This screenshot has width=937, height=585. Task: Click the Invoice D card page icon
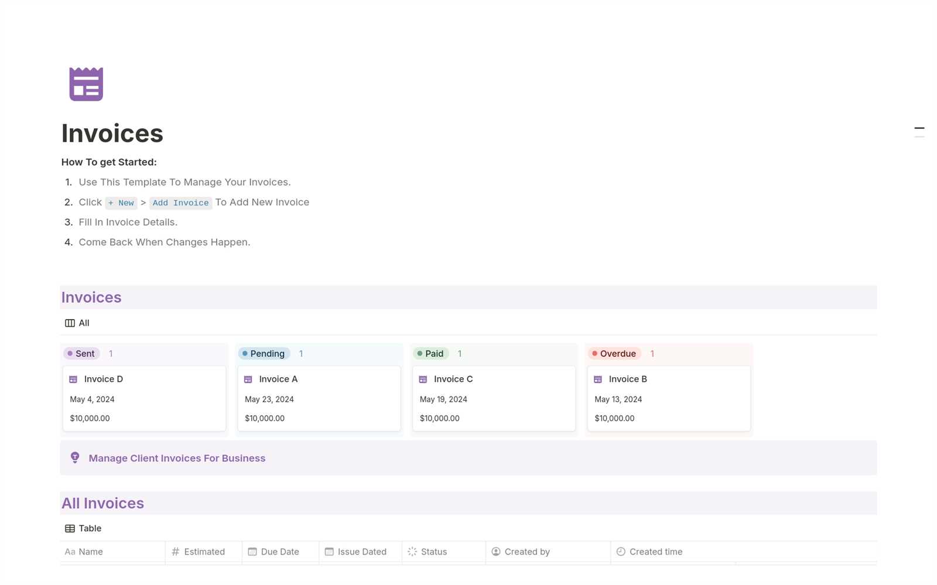tap(73, 379)
